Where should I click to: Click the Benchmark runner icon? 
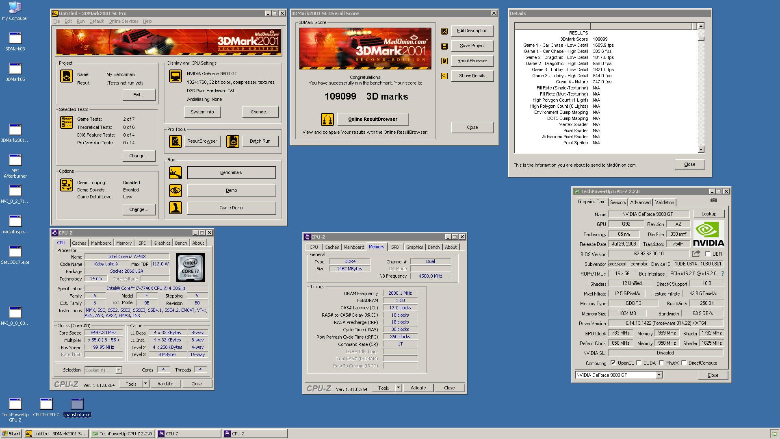[x=175, y=173]
